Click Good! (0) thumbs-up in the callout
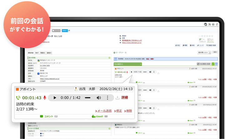This screenshot has height=139, width=225. 100,116
